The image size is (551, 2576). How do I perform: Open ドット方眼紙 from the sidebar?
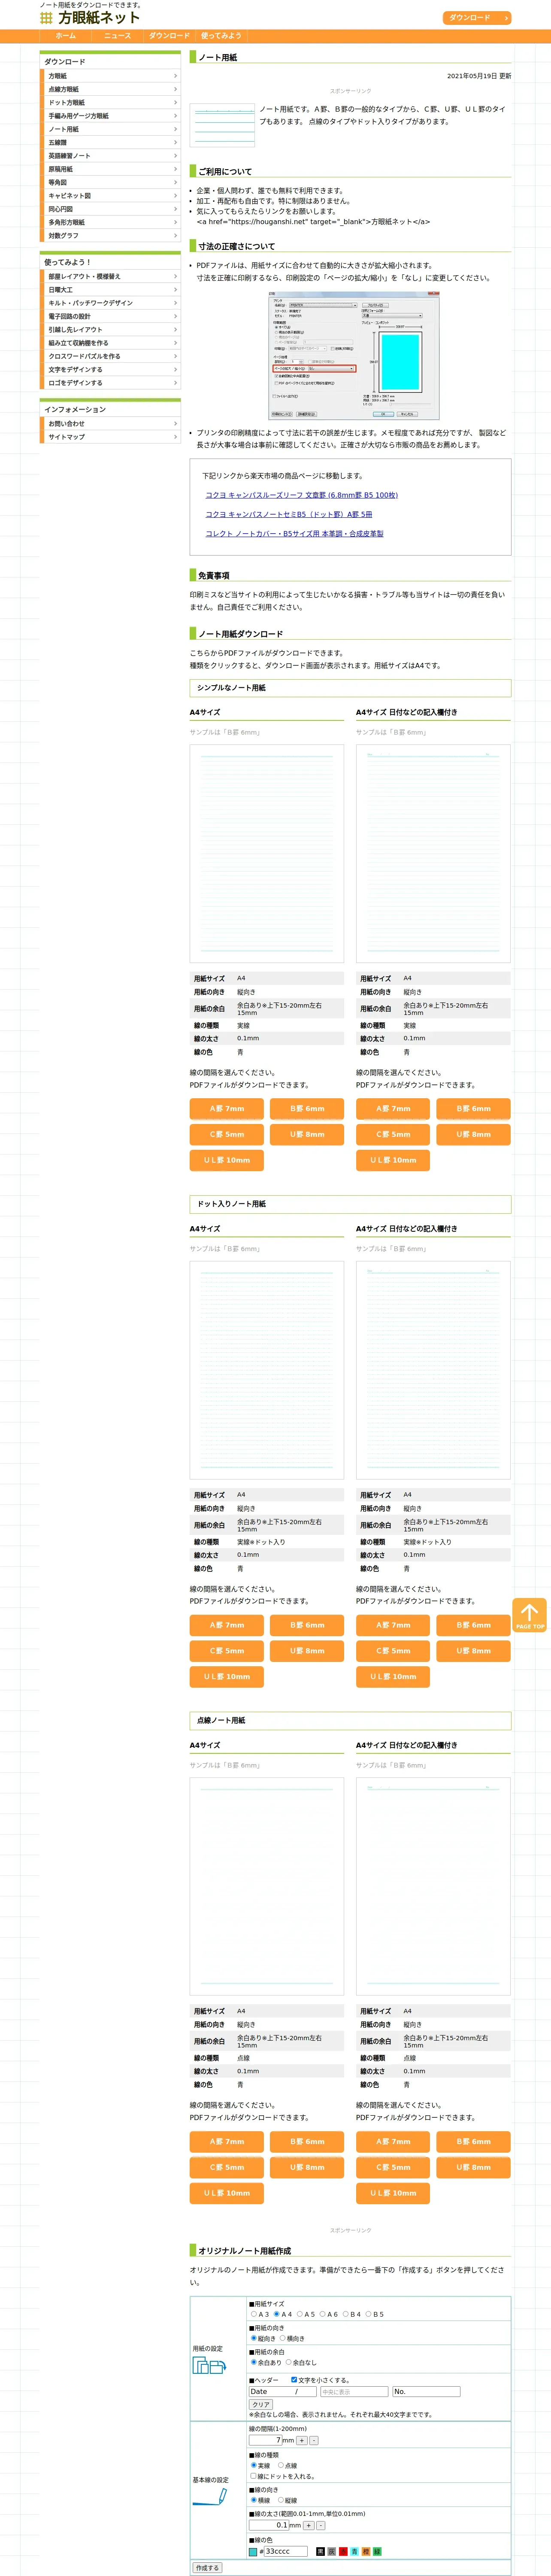pyautogui.click(x=110, y=103)
